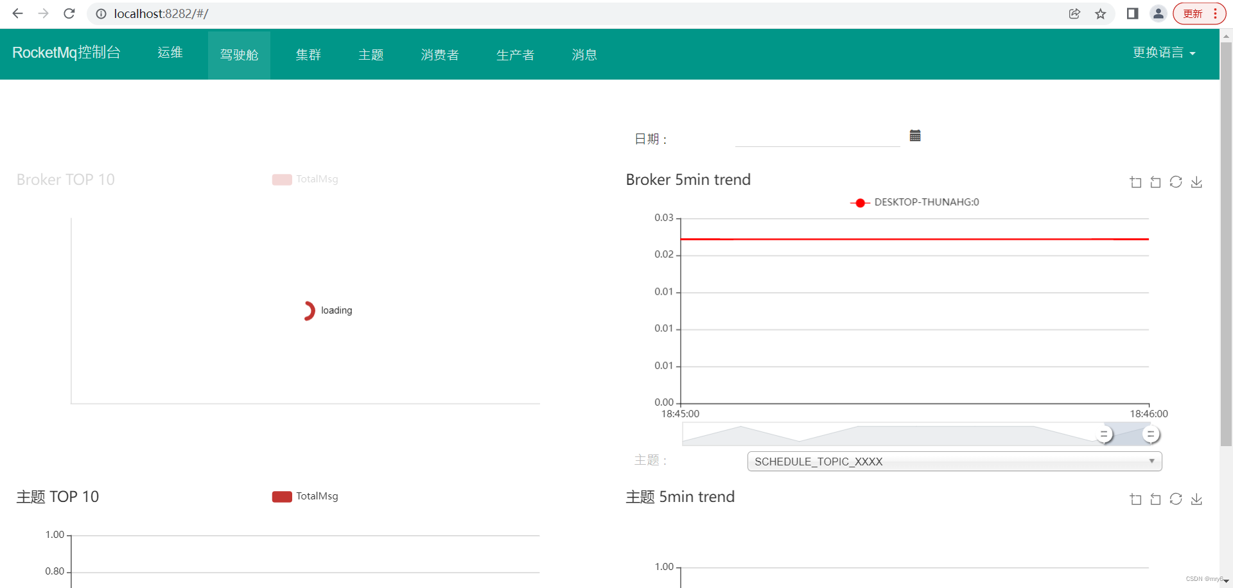This screenshot has height=588, width=1233.
Task: Click the page vertical scrollbar
Action: click(x=1226, y=244)
